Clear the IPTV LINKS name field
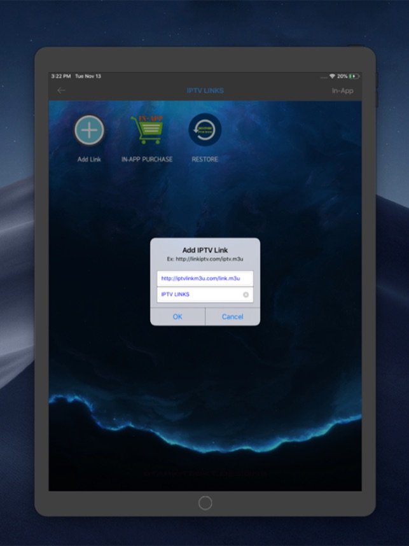409x546 pixels. click(246, 295)
